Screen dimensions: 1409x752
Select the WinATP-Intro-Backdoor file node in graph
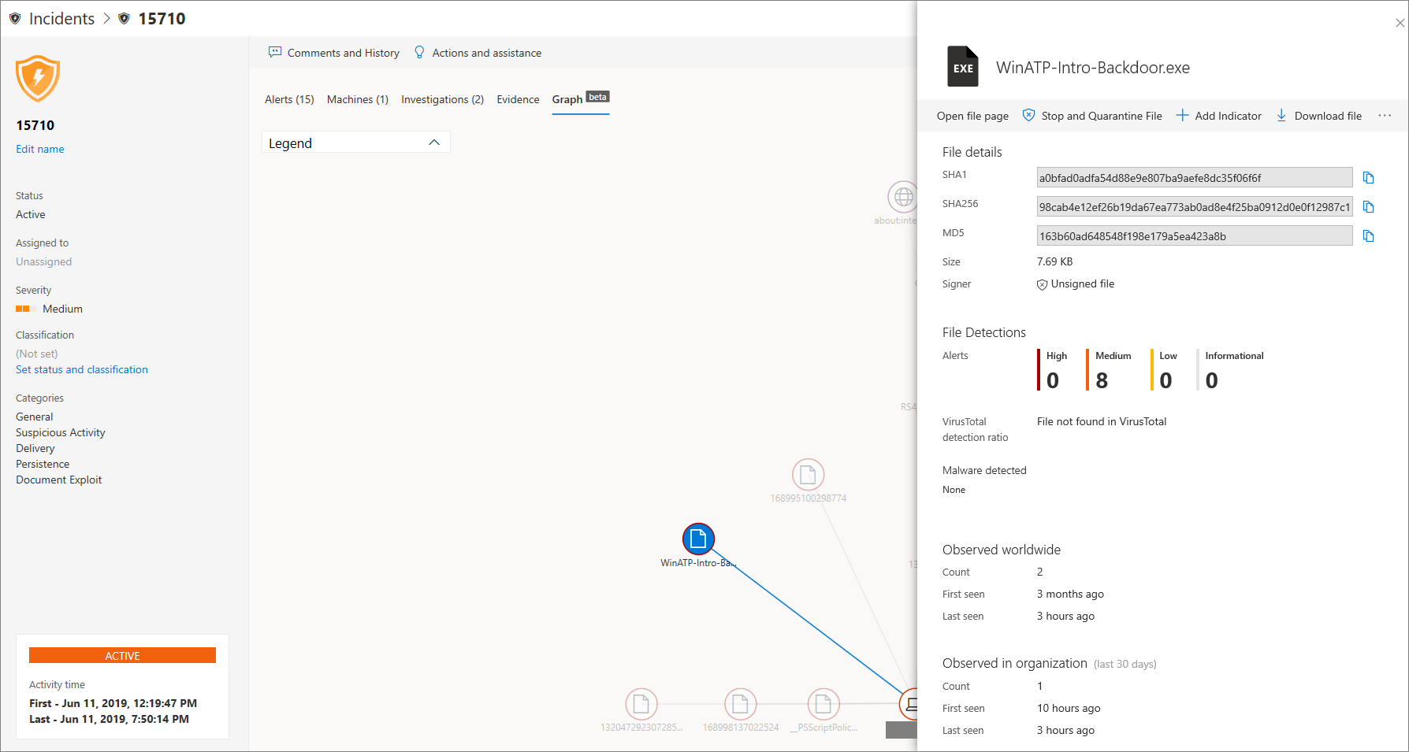[x=698, y=539]
